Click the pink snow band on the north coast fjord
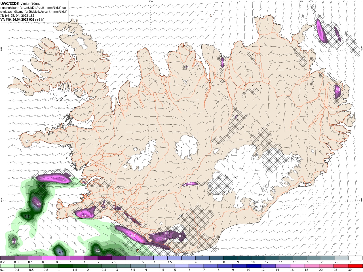The image size is (363, 272). click(223, 62)
